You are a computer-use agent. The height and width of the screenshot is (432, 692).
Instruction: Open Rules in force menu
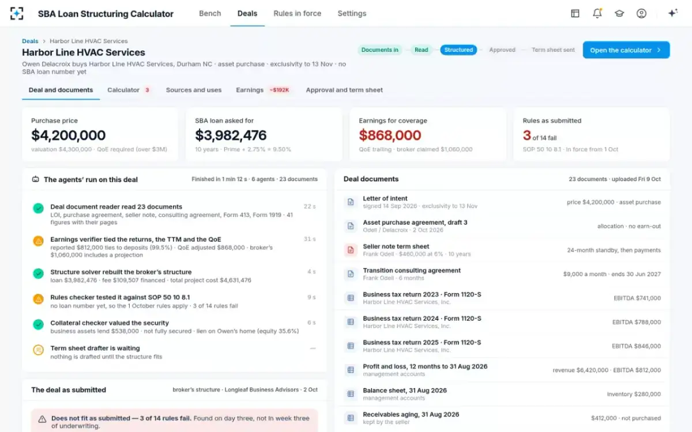coord(298,13)
